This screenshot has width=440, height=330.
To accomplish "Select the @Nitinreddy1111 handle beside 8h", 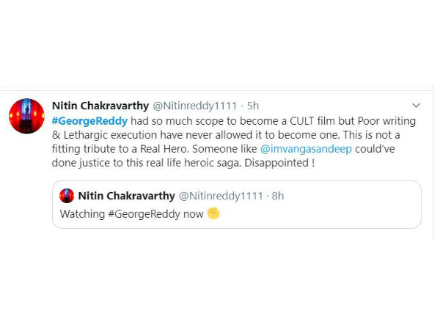I will [221, 196].
